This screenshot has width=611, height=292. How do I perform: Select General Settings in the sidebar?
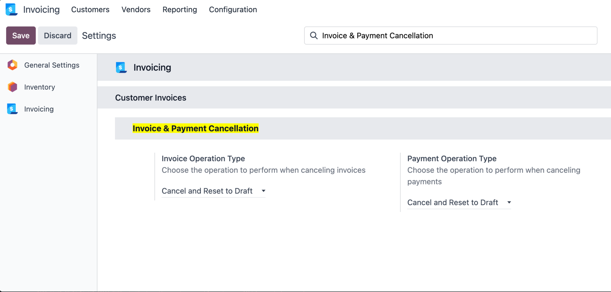click(x=52, y=65)
